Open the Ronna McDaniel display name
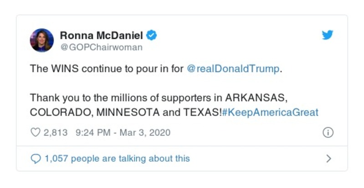Viewport: 364px width, 188px height. point(102,35)
